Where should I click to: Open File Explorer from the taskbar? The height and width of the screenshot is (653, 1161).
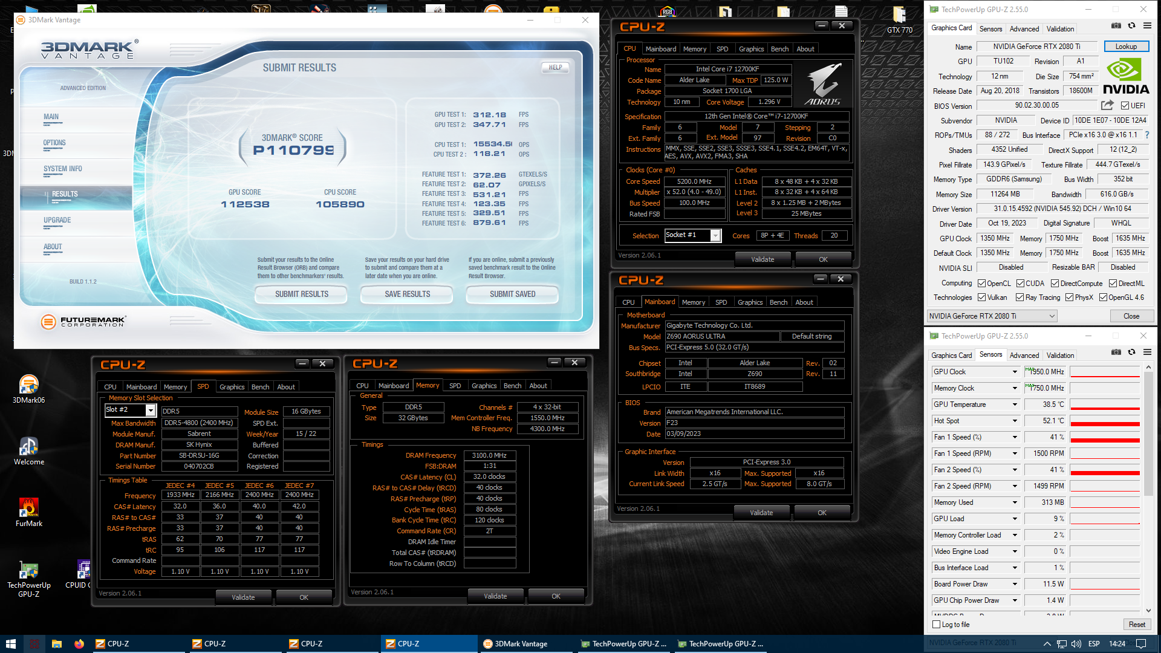tap(56, 644)
